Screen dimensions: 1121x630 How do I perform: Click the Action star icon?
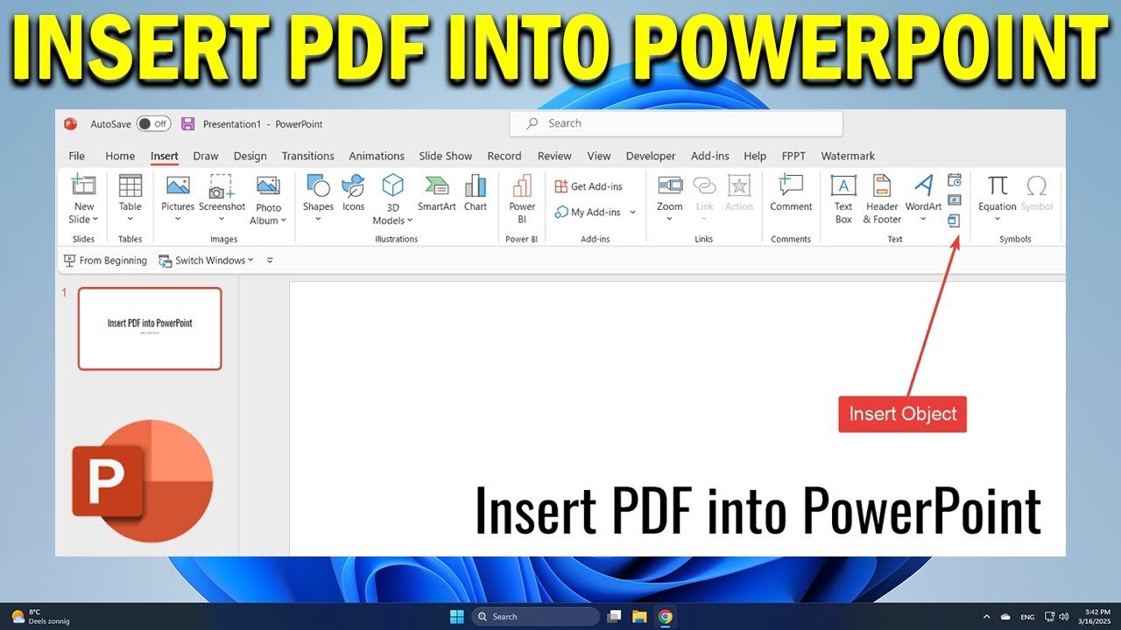tap(739, 185)
